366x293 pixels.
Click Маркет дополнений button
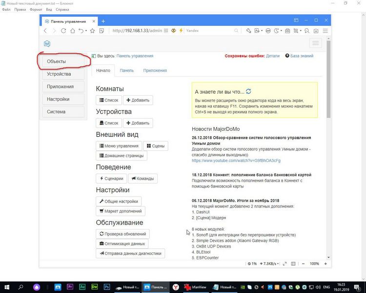point(121,211)
